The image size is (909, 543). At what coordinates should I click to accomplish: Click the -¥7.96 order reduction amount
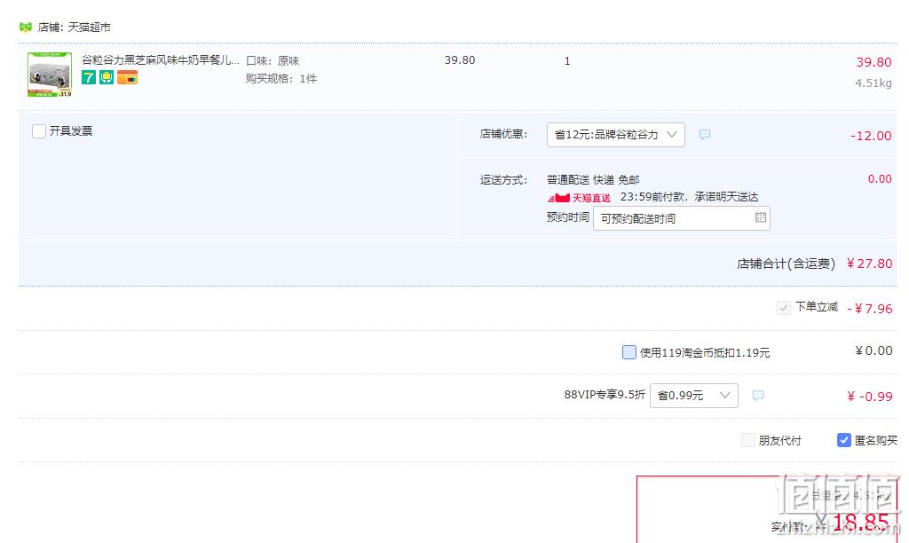click(x=870, y=309)
